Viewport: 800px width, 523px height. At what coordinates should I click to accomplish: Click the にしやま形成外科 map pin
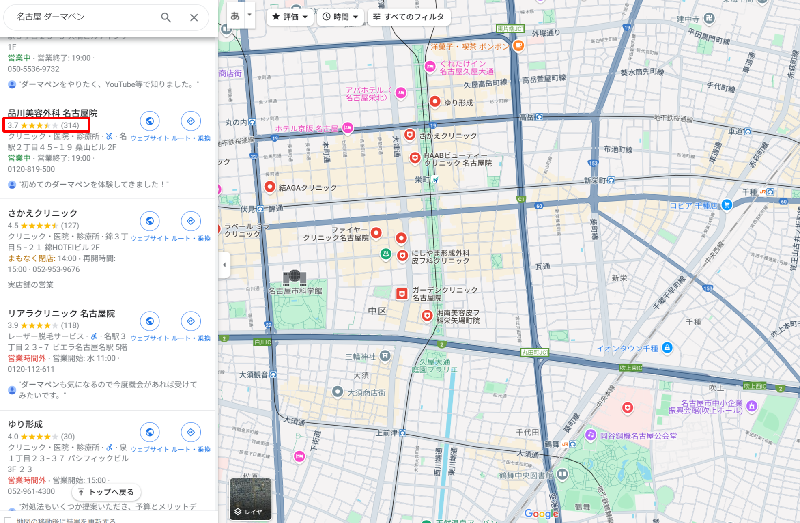tap(402, 256)
